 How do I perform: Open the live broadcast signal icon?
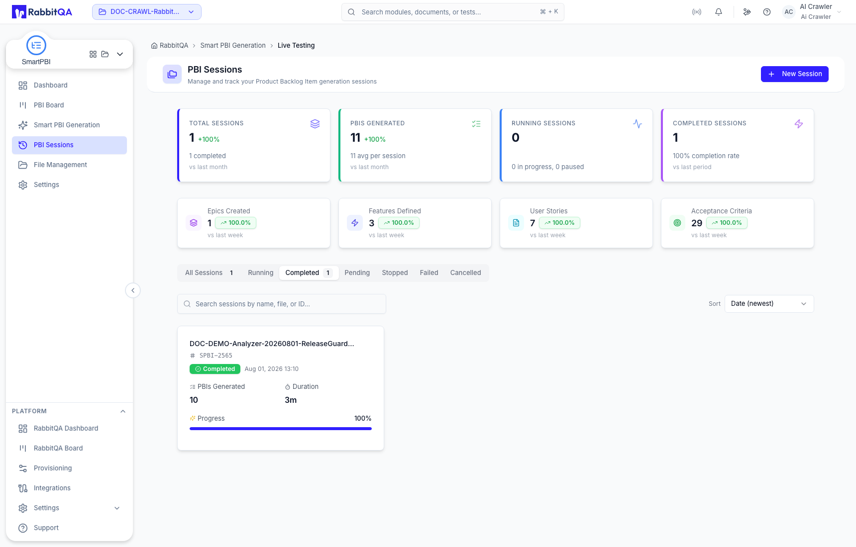(697, 12)
